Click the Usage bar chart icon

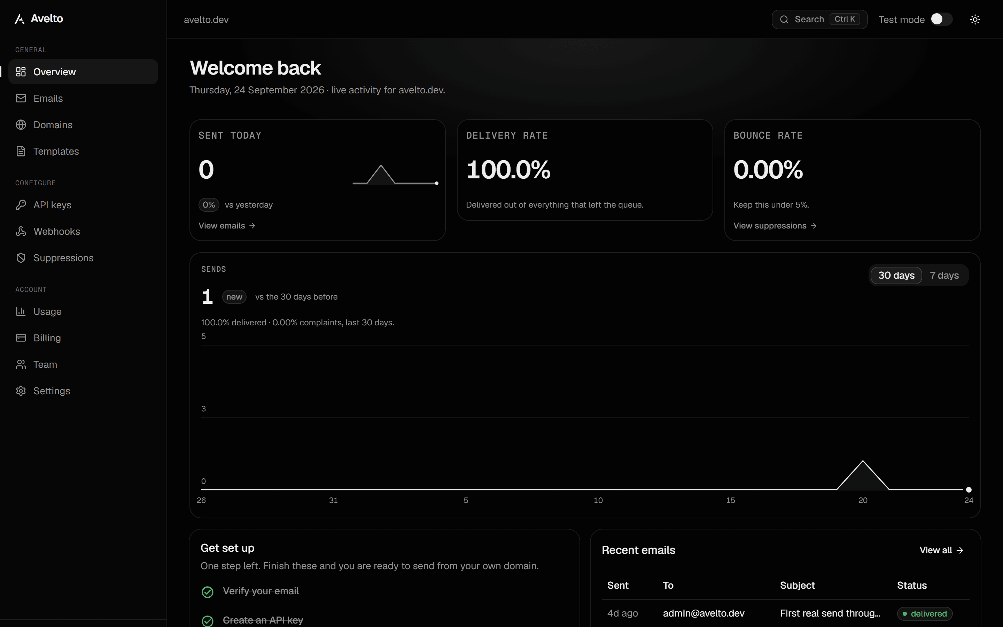pos(21,311)
